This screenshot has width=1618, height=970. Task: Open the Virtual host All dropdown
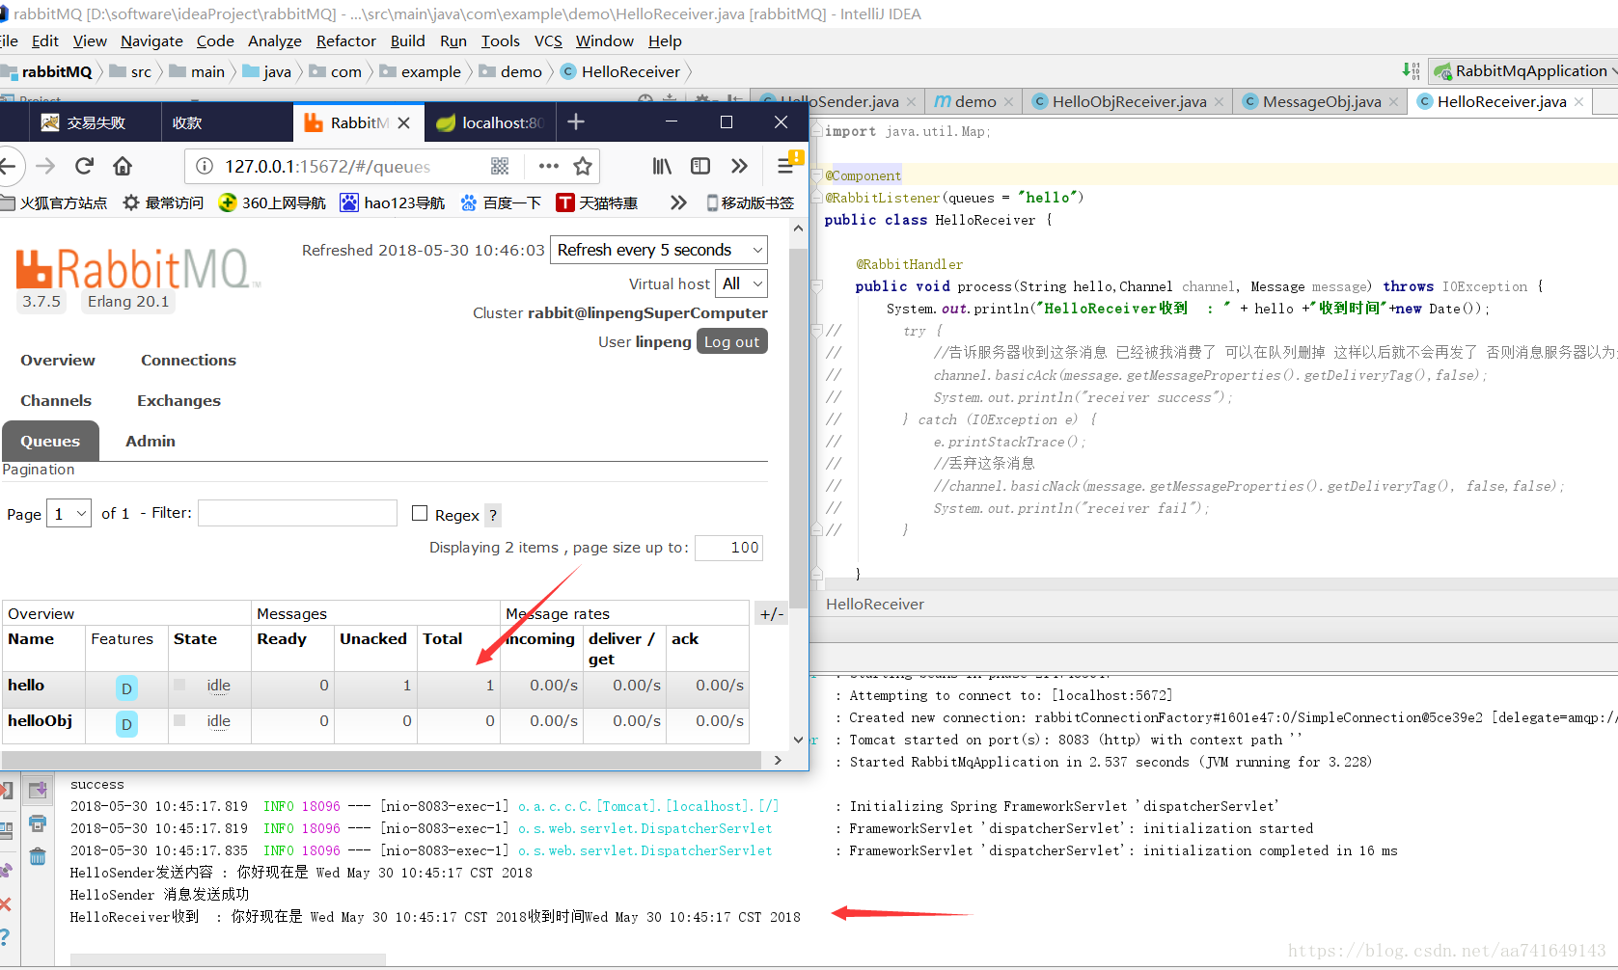click(x=740, y=283)
